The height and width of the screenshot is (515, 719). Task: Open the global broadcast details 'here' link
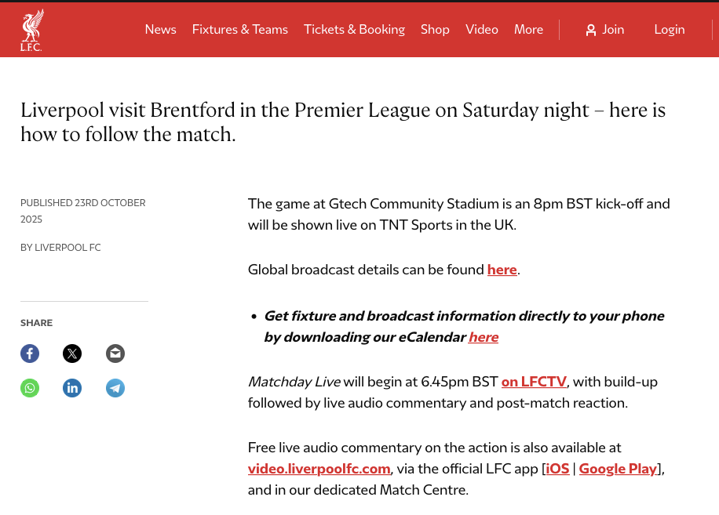502,270
